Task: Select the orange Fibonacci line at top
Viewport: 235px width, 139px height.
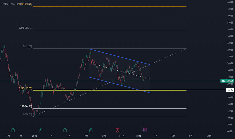Action: click(110, 6)
